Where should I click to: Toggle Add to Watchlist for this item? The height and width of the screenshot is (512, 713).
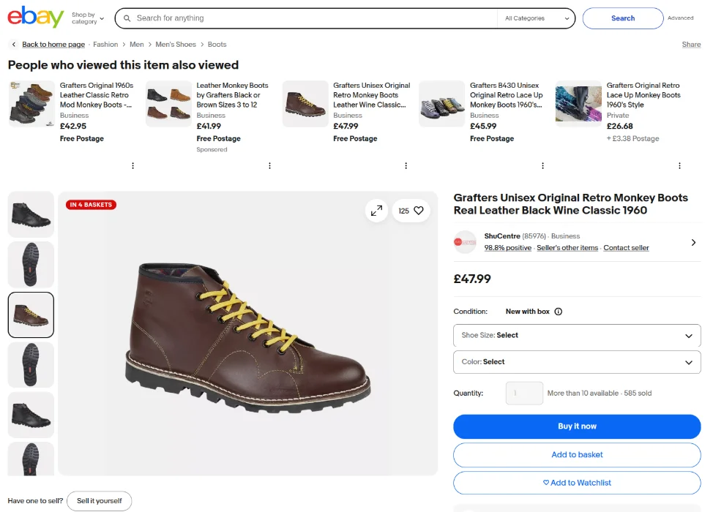coord(576,483)
